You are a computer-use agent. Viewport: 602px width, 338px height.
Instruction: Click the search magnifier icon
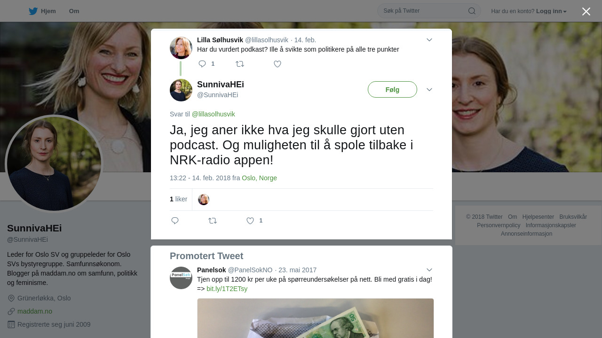tap(472, 11)
